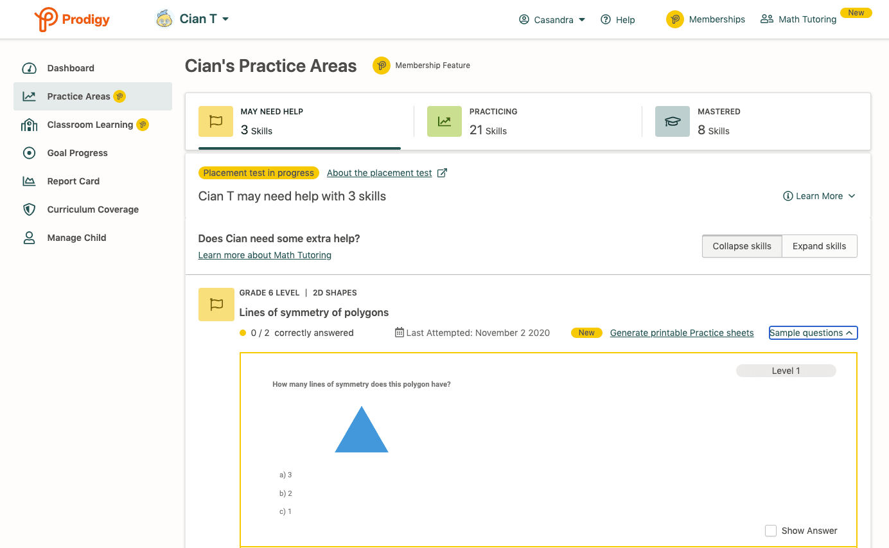Open Manage Child using the person icon
Screen dimensions: 889x548
(x=29, y=237)
